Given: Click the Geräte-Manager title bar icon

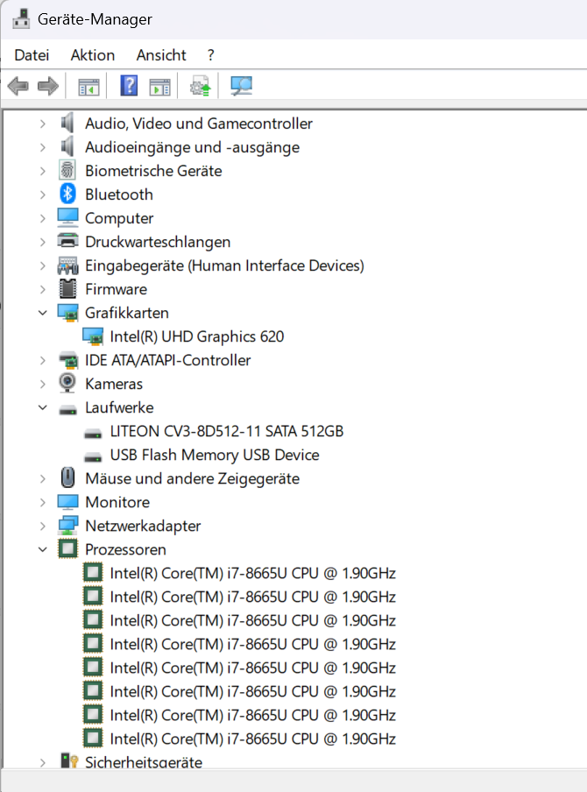Looking at the screenshot, I should click(x=21, y=18).
